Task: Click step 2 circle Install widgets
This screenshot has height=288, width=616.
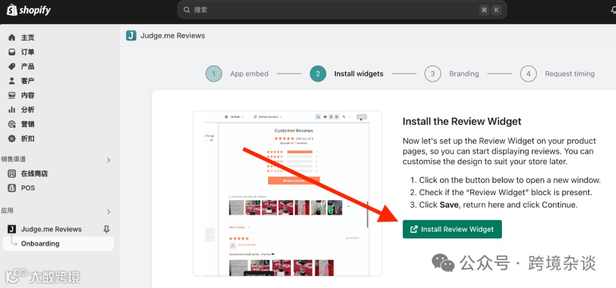Action: point(318,74)
